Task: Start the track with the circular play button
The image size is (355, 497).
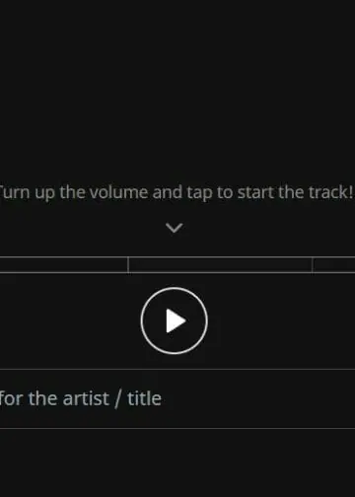Action: click(x=175, y=320)
